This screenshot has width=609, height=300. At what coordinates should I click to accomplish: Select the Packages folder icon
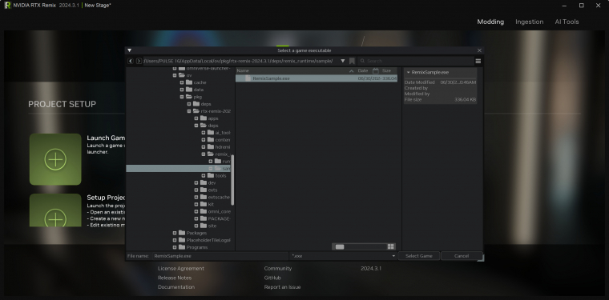coord(182,233)
